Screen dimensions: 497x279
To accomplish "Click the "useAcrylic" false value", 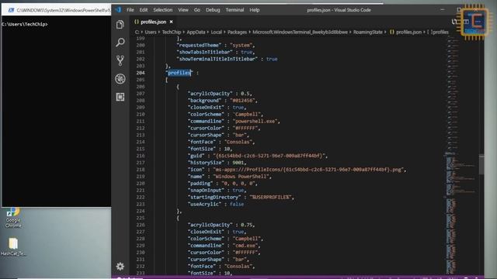I will [x=237, y=204].
